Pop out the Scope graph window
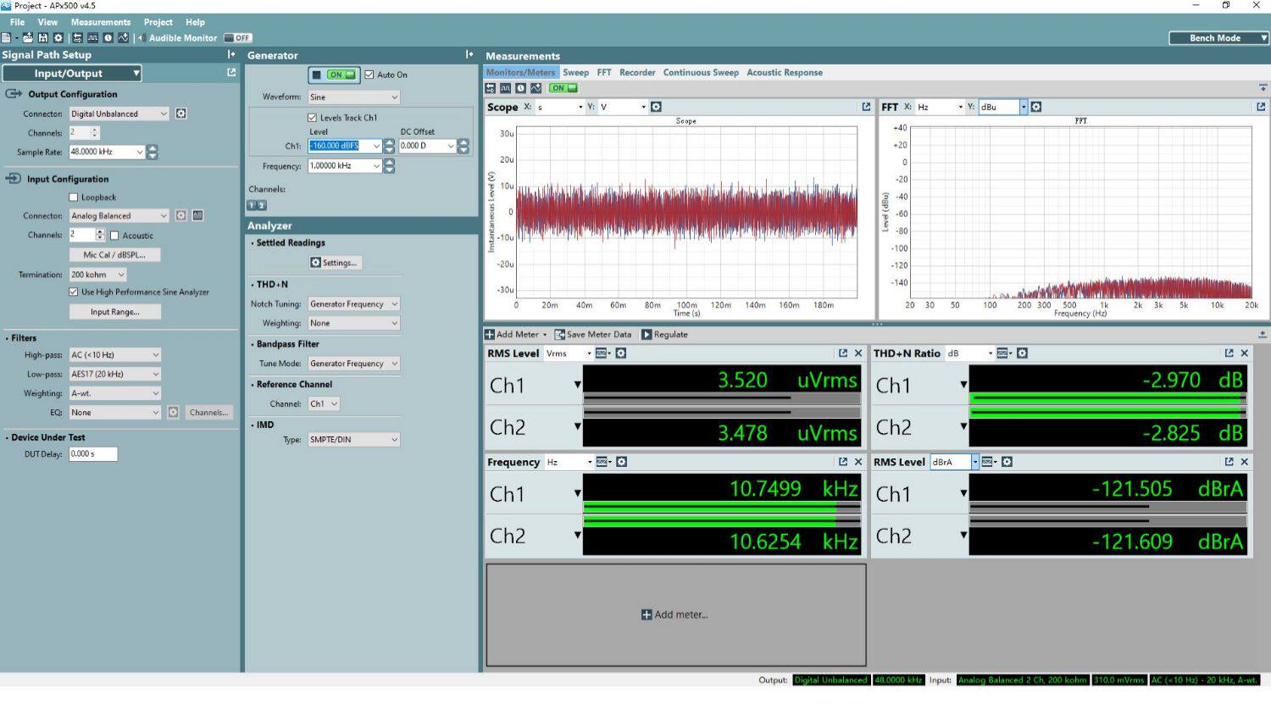 [866, 107]
